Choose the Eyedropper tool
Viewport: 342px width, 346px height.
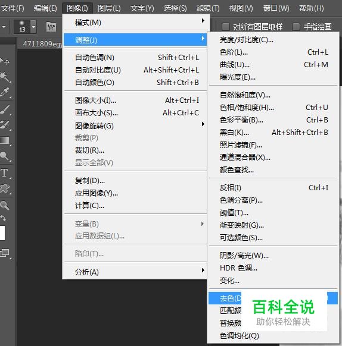pyautogui.click(x=4, y=92)
